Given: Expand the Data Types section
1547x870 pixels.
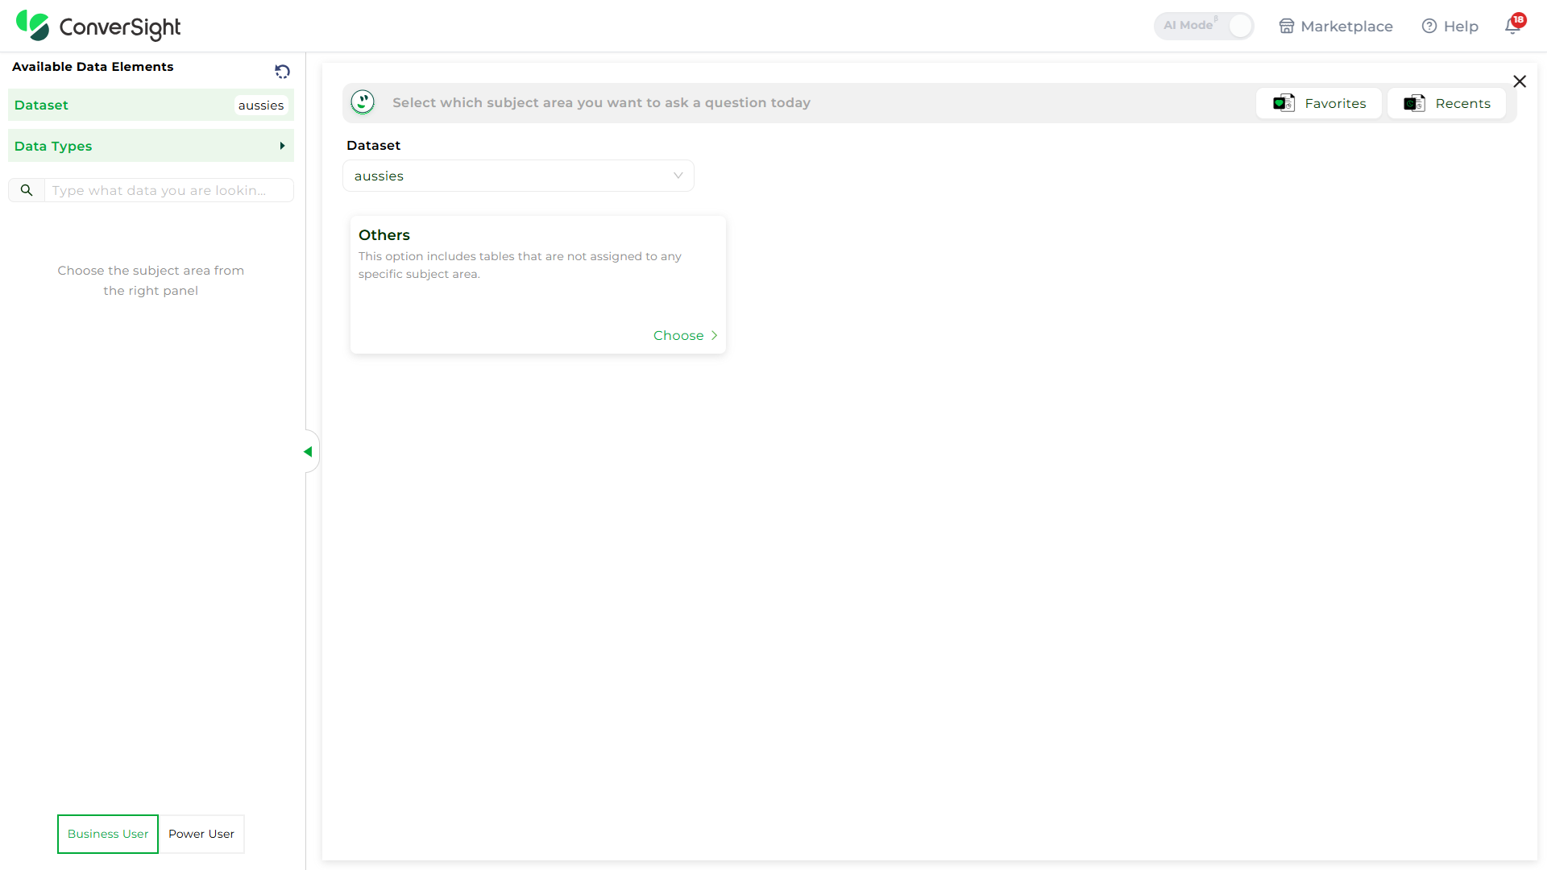Looking at the screenshot, I should [x=151, y=146].
